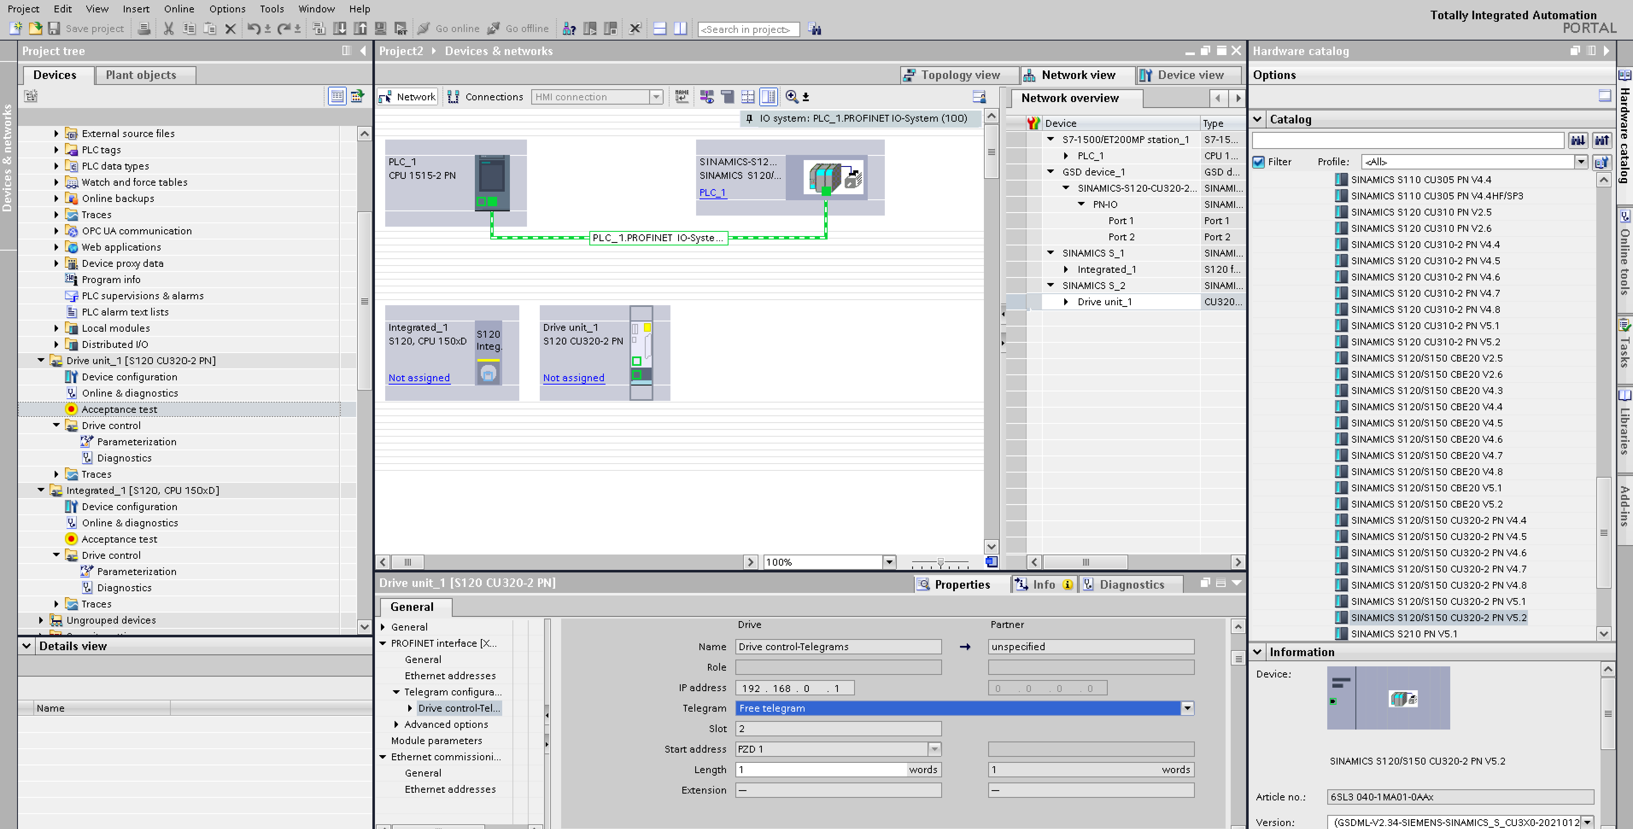
Task: Click the Print icon in toolbar
Action: (x=144, y=29)
